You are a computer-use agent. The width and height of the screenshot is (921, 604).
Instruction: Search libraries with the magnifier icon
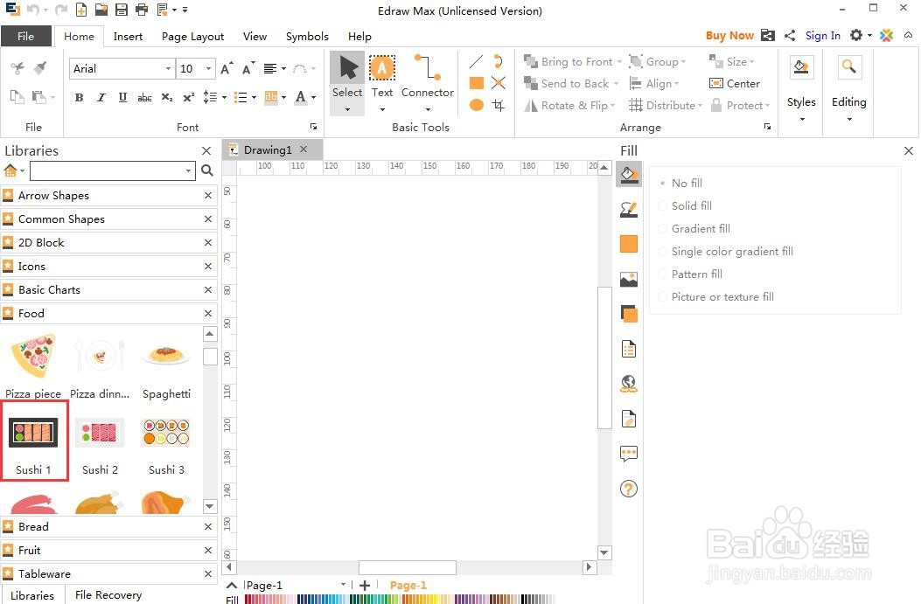[x=206, y=170]
